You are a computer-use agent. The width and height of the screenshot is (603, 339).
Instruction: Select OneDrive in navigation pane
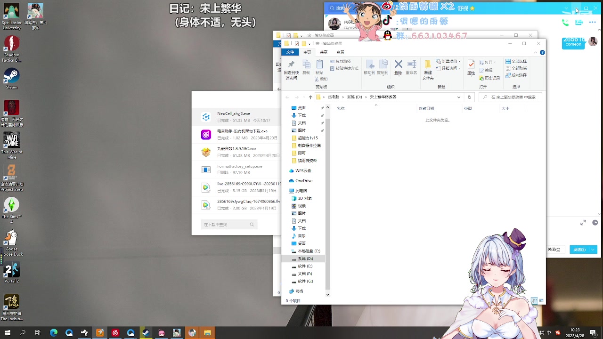(x=301, y=181)
